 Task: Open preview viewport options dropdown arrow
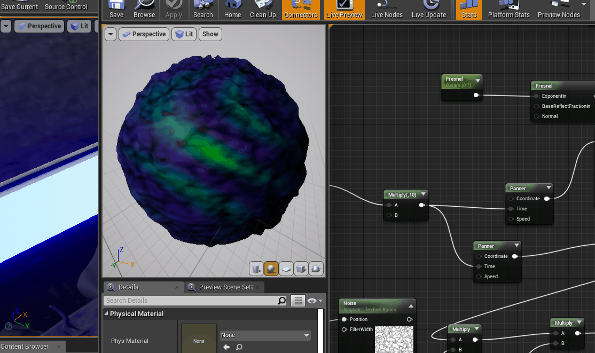point(111,34)
